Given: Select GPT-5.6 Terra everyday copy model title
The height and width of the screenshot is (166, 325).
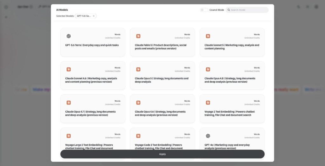Looking at the screenshot, I should point(92,45).
